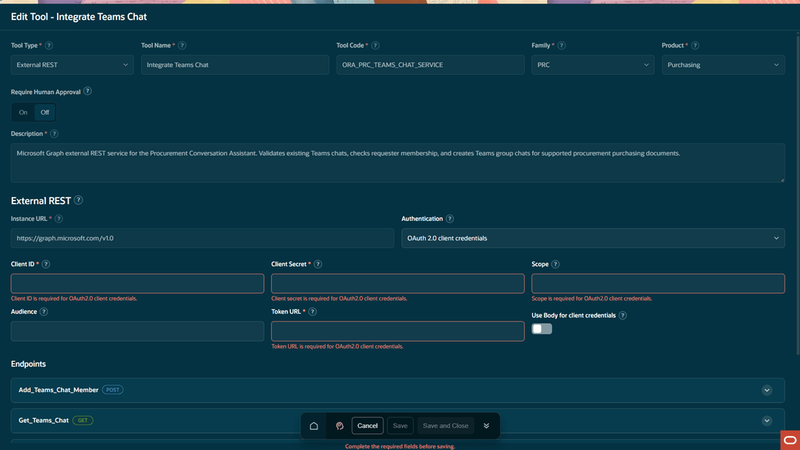Click the Cancel button
Image resolution: width=800 pixels, height=450 pixels.
point(367,426)
